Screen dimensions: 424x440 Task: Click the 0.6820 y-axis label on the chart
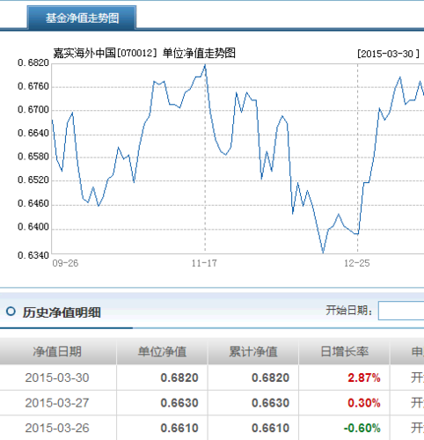(33, 62)
